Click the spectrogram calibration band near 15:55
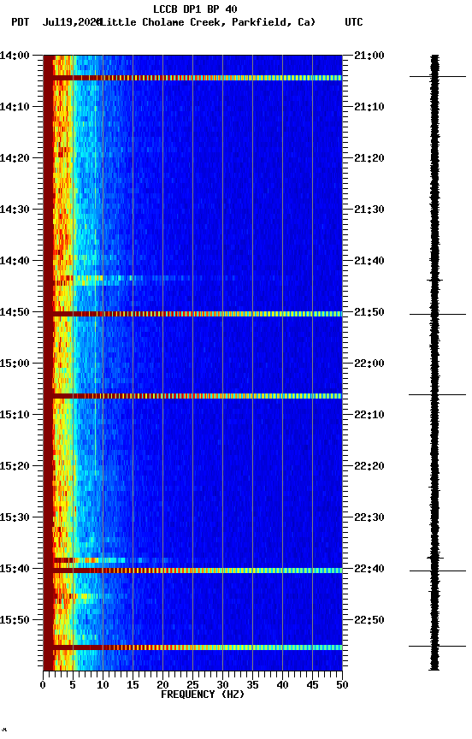Screen dimensions: 472x739 (x=192, y=647)
